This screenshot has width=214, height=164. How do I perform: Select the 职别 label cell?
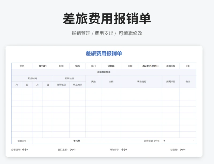tap(61, 66)
